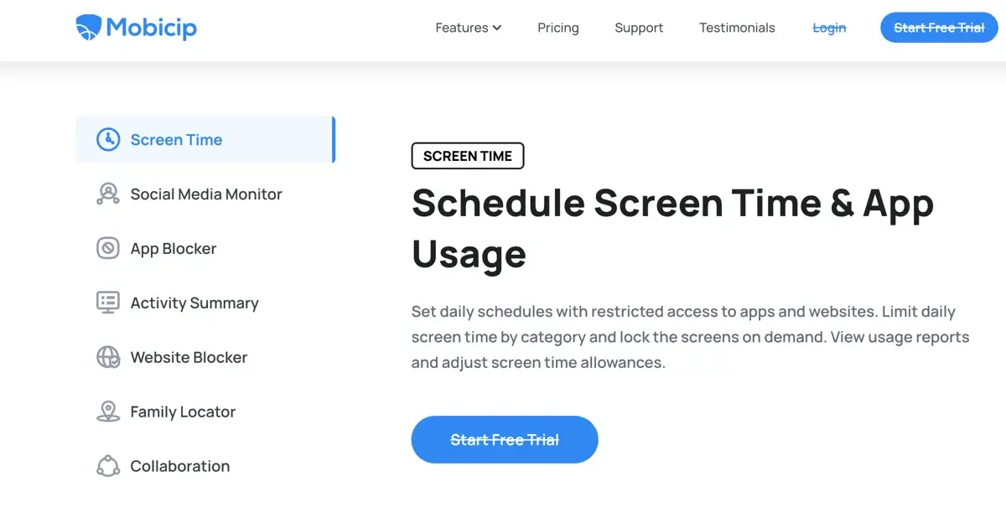Click Start Free Trial below description
The image size is (1006, 528).
tap(505, 440)
